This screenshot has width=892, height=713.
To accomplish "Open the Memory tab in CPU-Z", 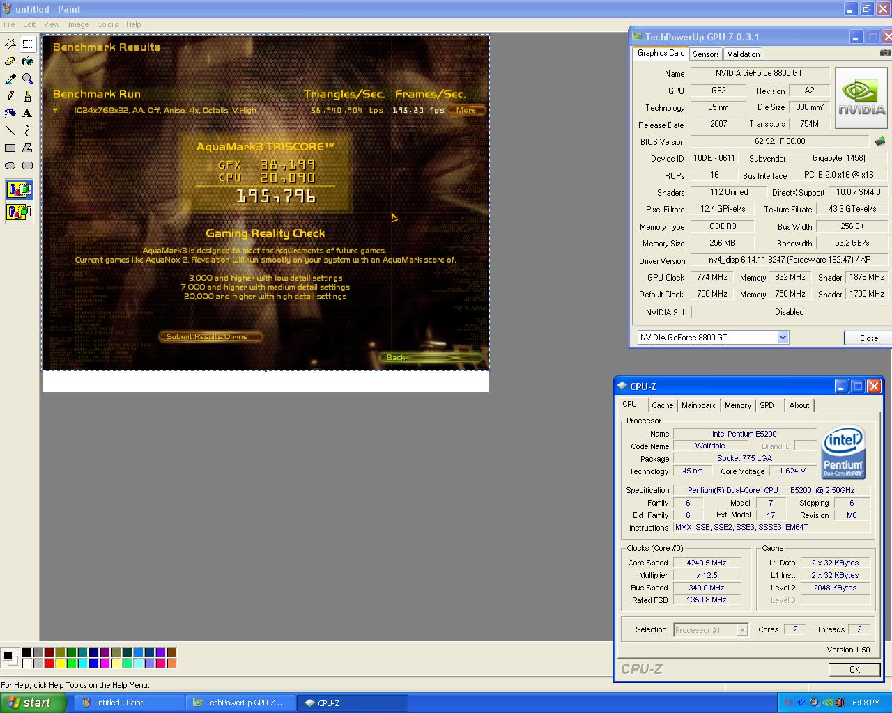I will 738,405.
